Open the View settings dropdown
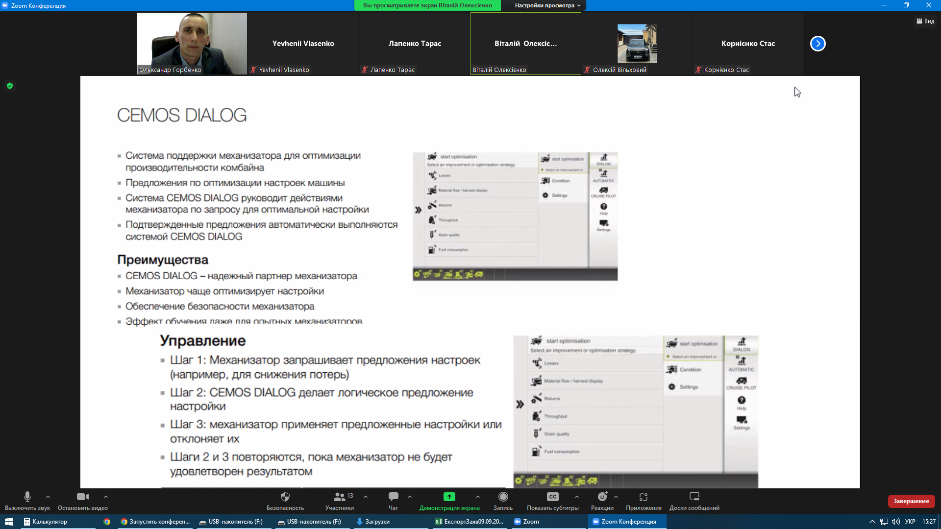The height and width of the screenshot is (529, 941). [547, 5]
